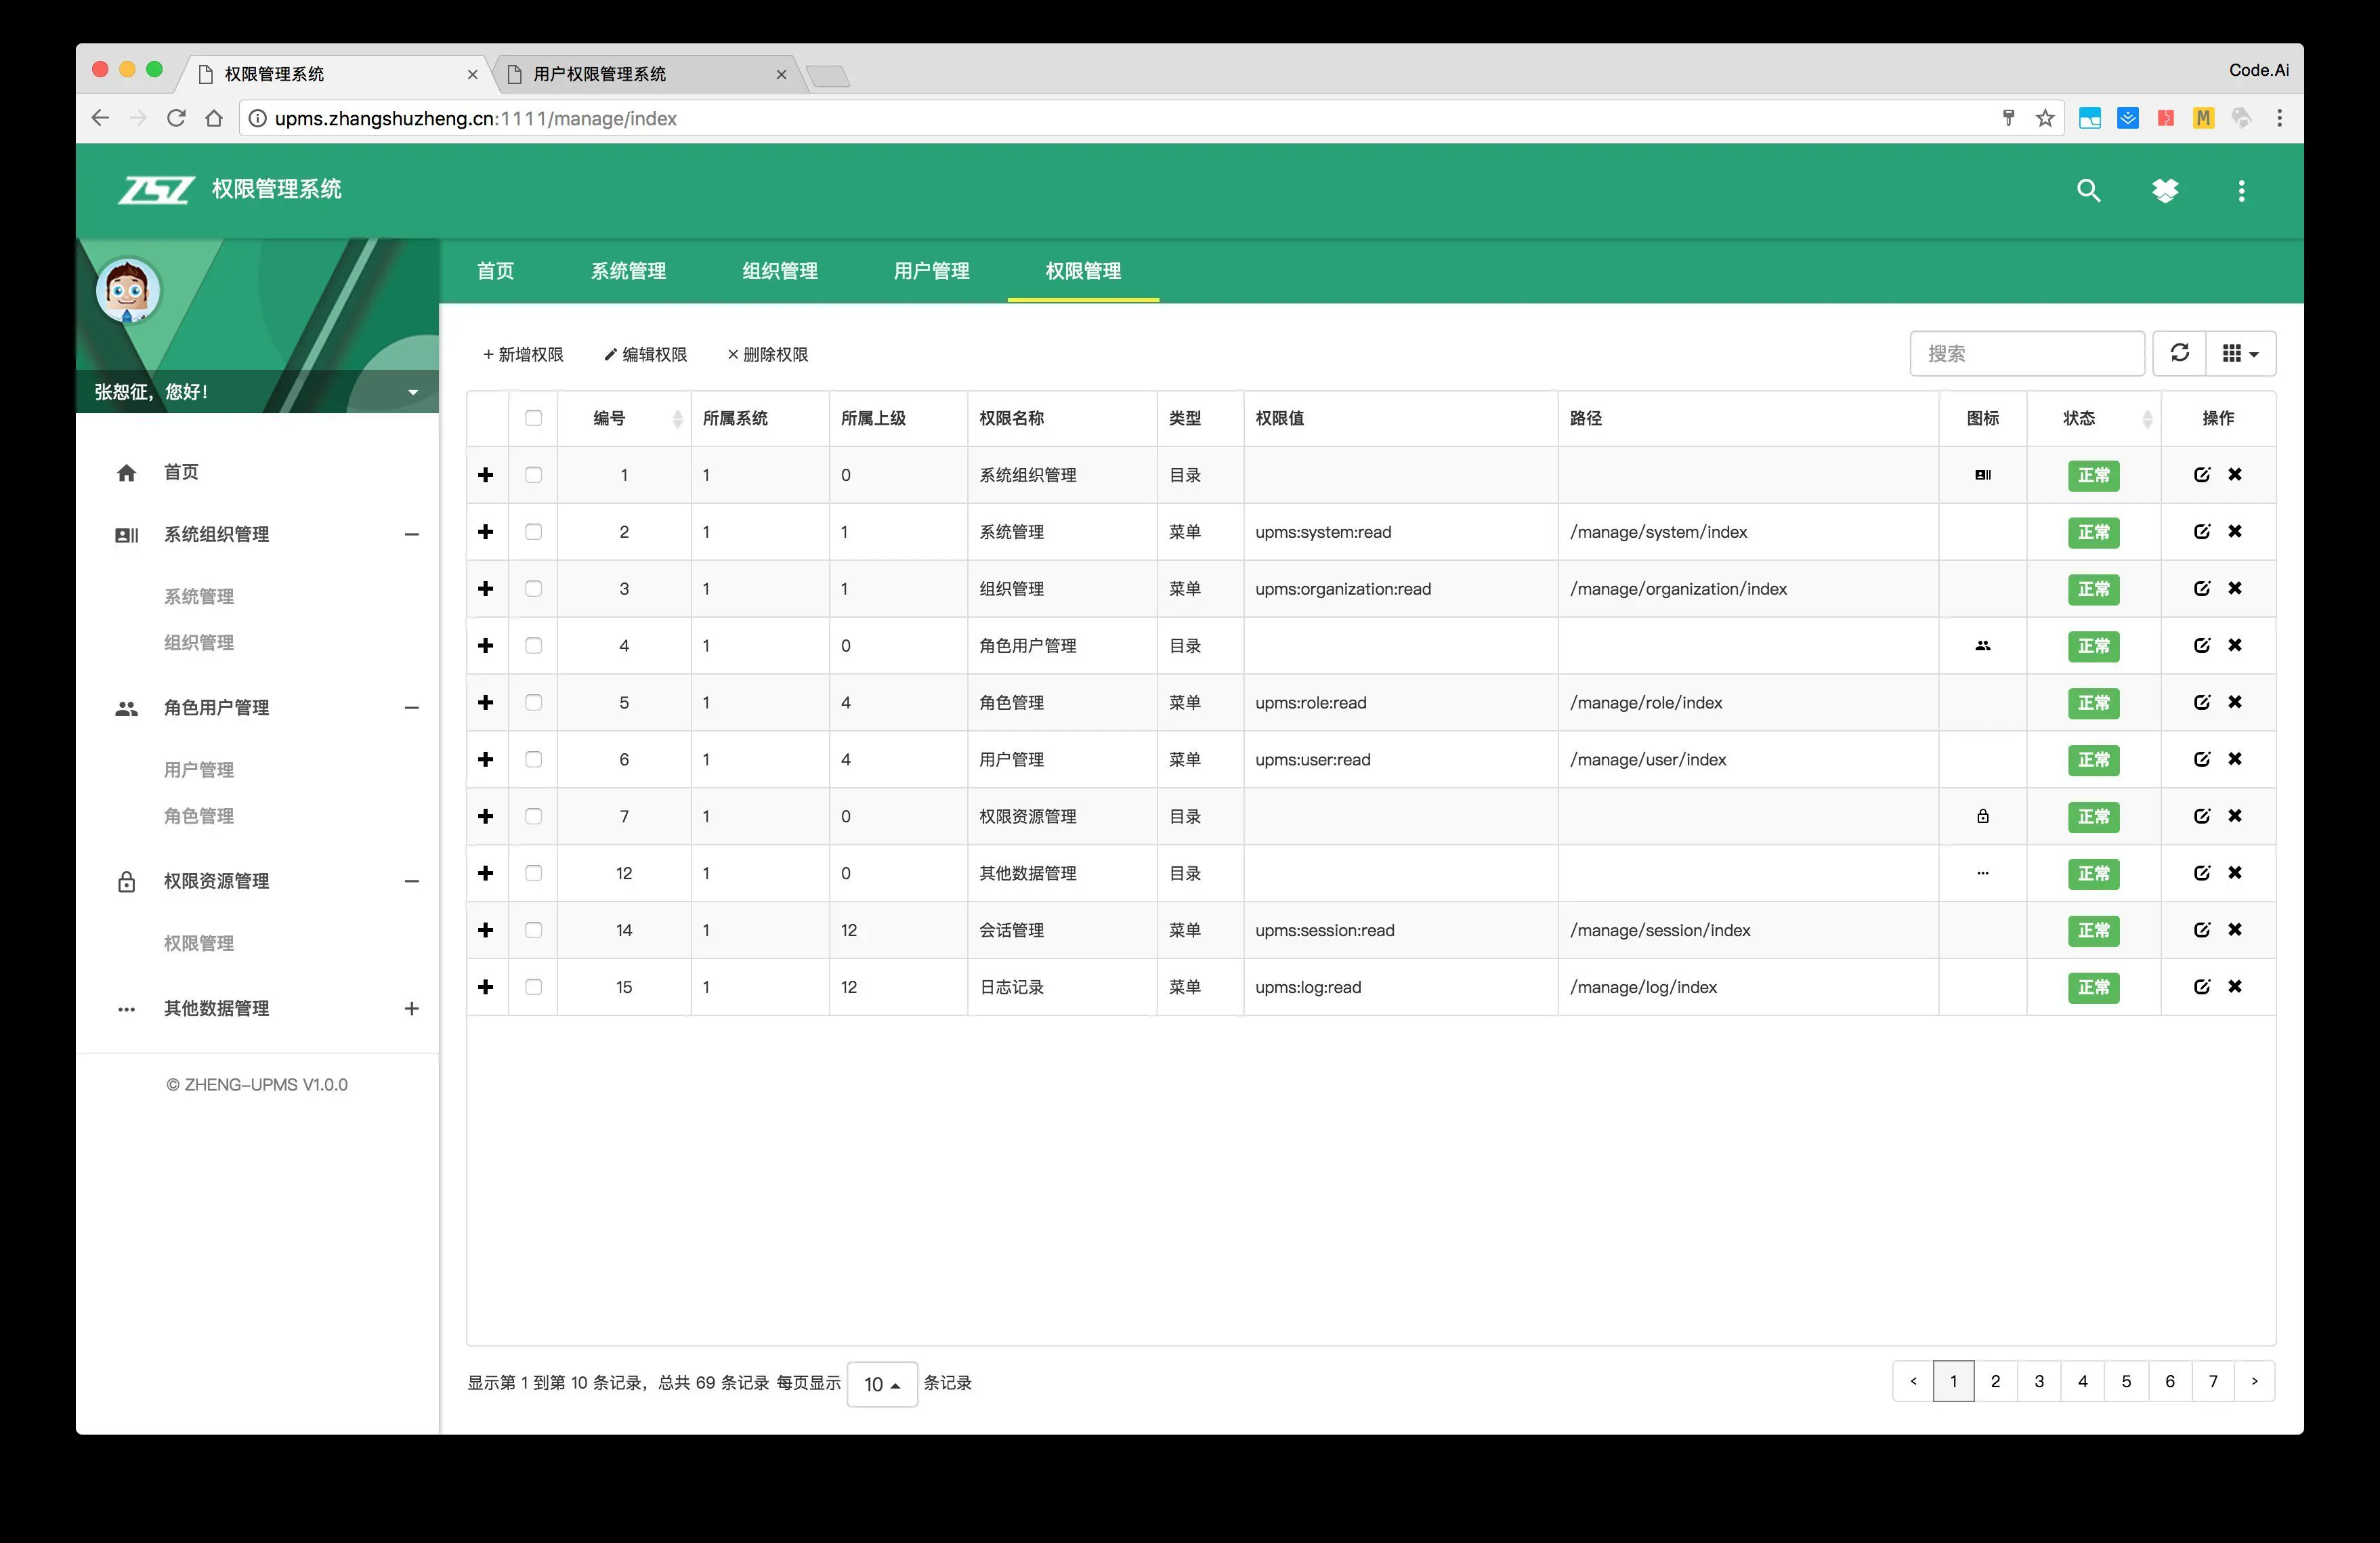Image resolution: width=2380 pixels, height=1543 pixels.
Task: Click the 新增权限 button
Action: pos(523,354)
